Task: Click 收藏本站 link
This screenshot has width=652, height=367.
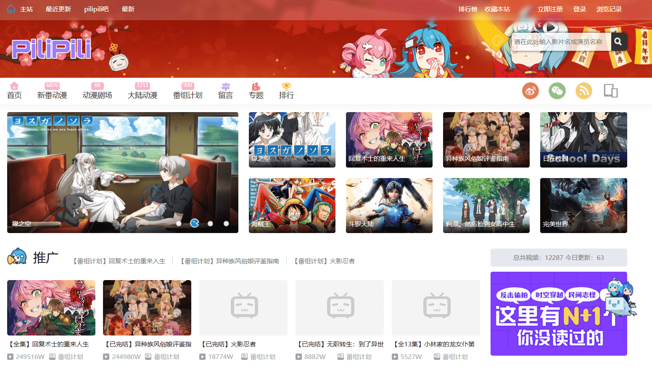Action: point(497,9)
